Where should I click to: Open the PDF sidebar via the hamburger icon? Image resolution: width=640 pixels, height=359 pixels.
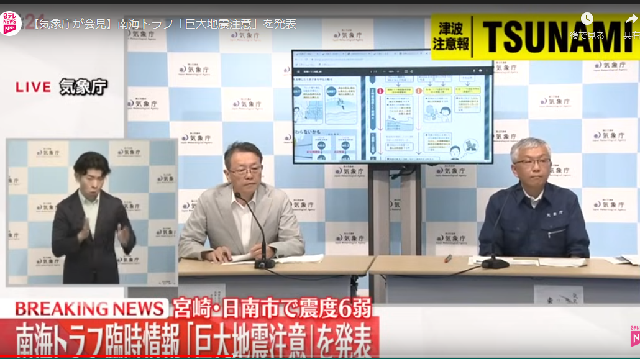tap(299, 71)
